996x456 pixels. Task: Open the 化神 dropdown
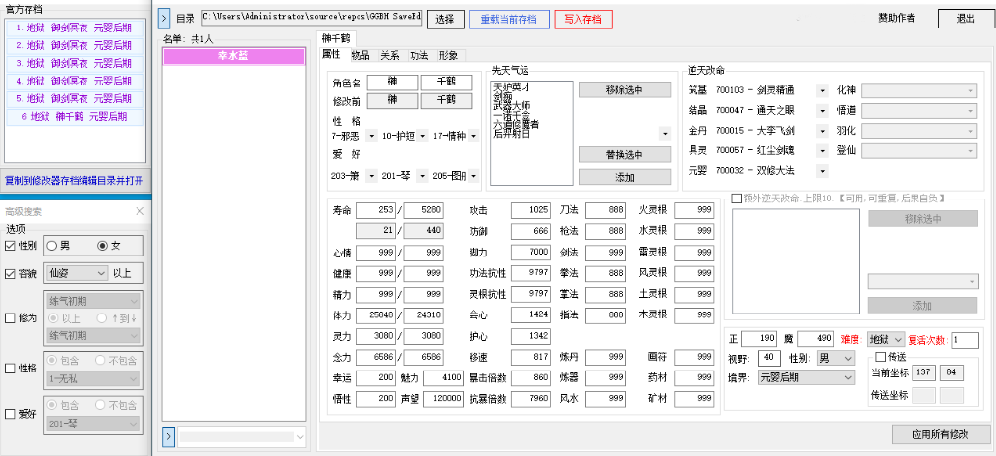(919, 90)
